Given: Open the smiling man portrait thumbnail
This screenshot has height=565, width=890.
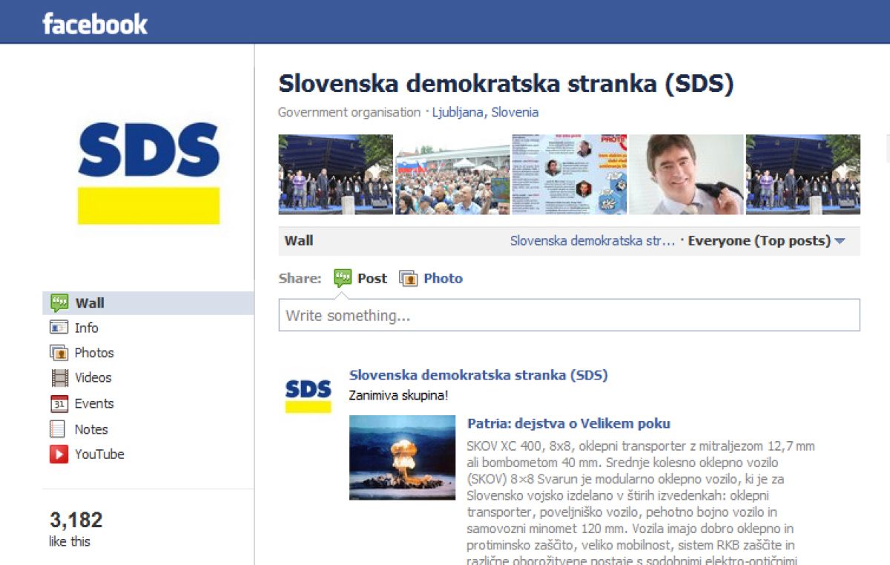Looking at the screenshot, I should [x=686, y=174].
